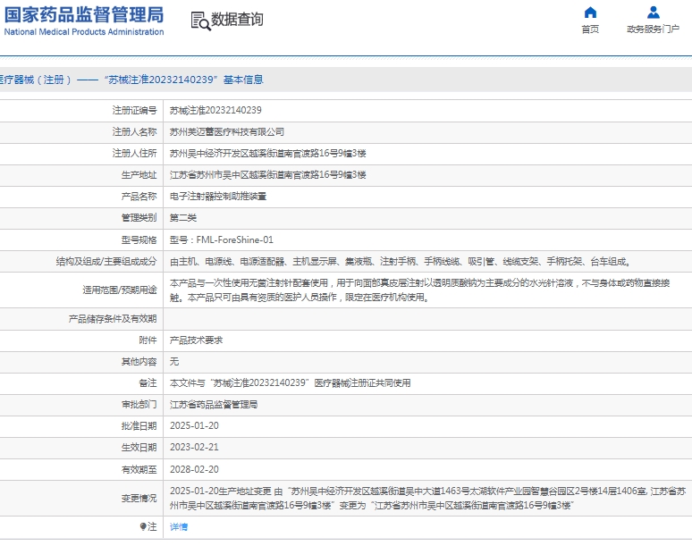The height and width of the screenshot is (546, 692).
Task: Click the 产品技术要求 attachment value
Action: tap(196, 340)
